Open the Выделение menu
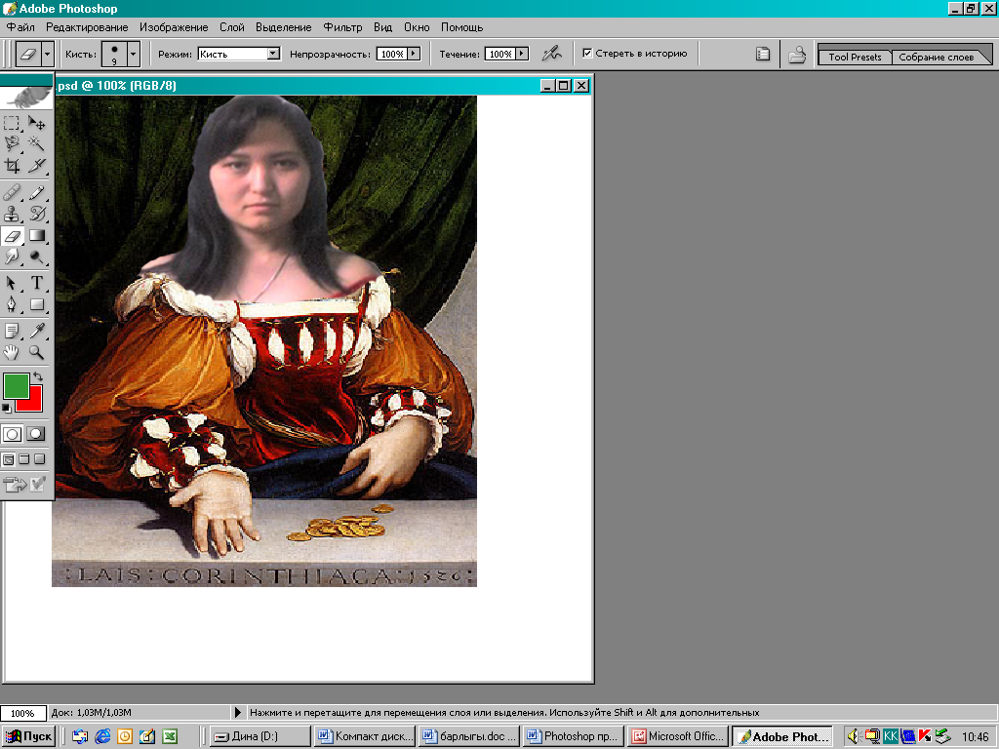Viewport: 999px width, 749px height. tap(284, 27)
